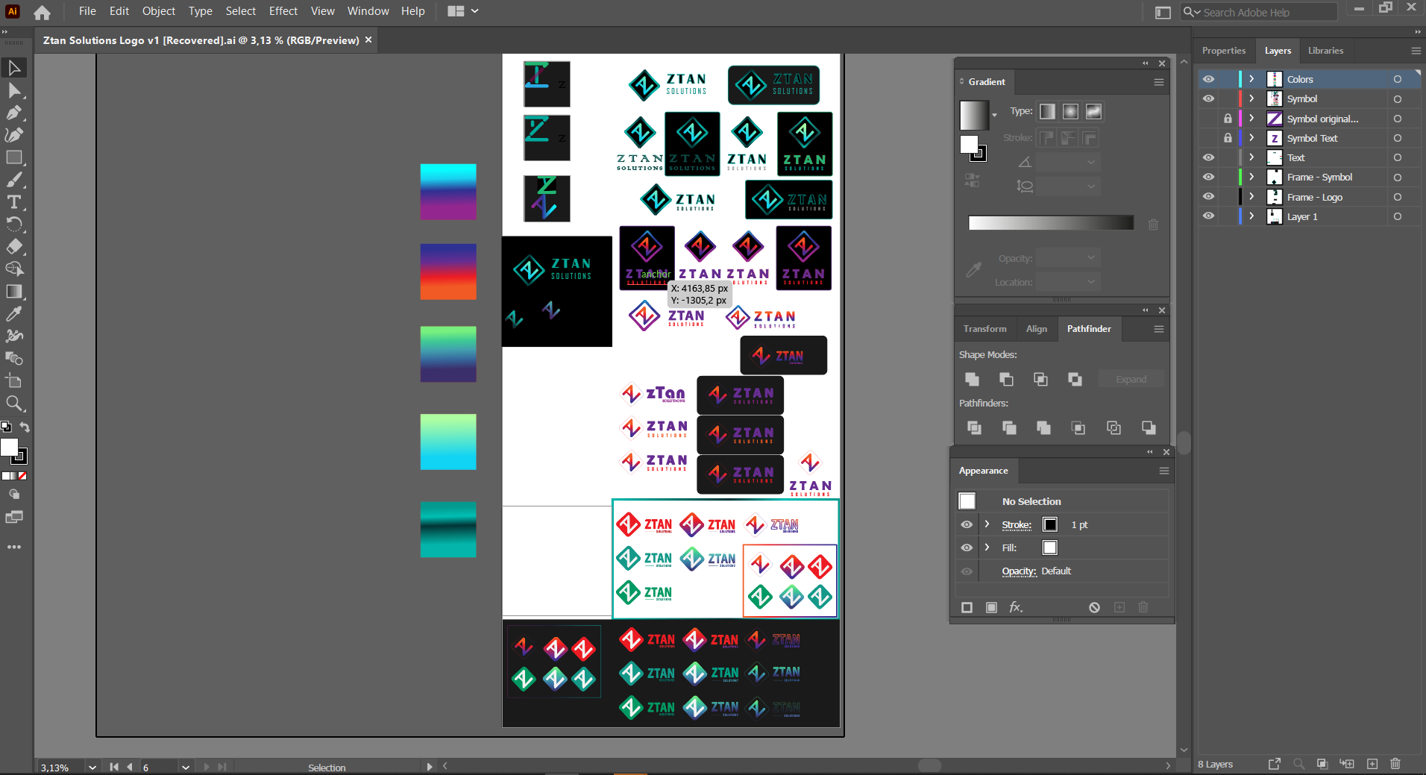1426x775 pixels.
Task: Open the Effect menu
Action: [283, 11]
